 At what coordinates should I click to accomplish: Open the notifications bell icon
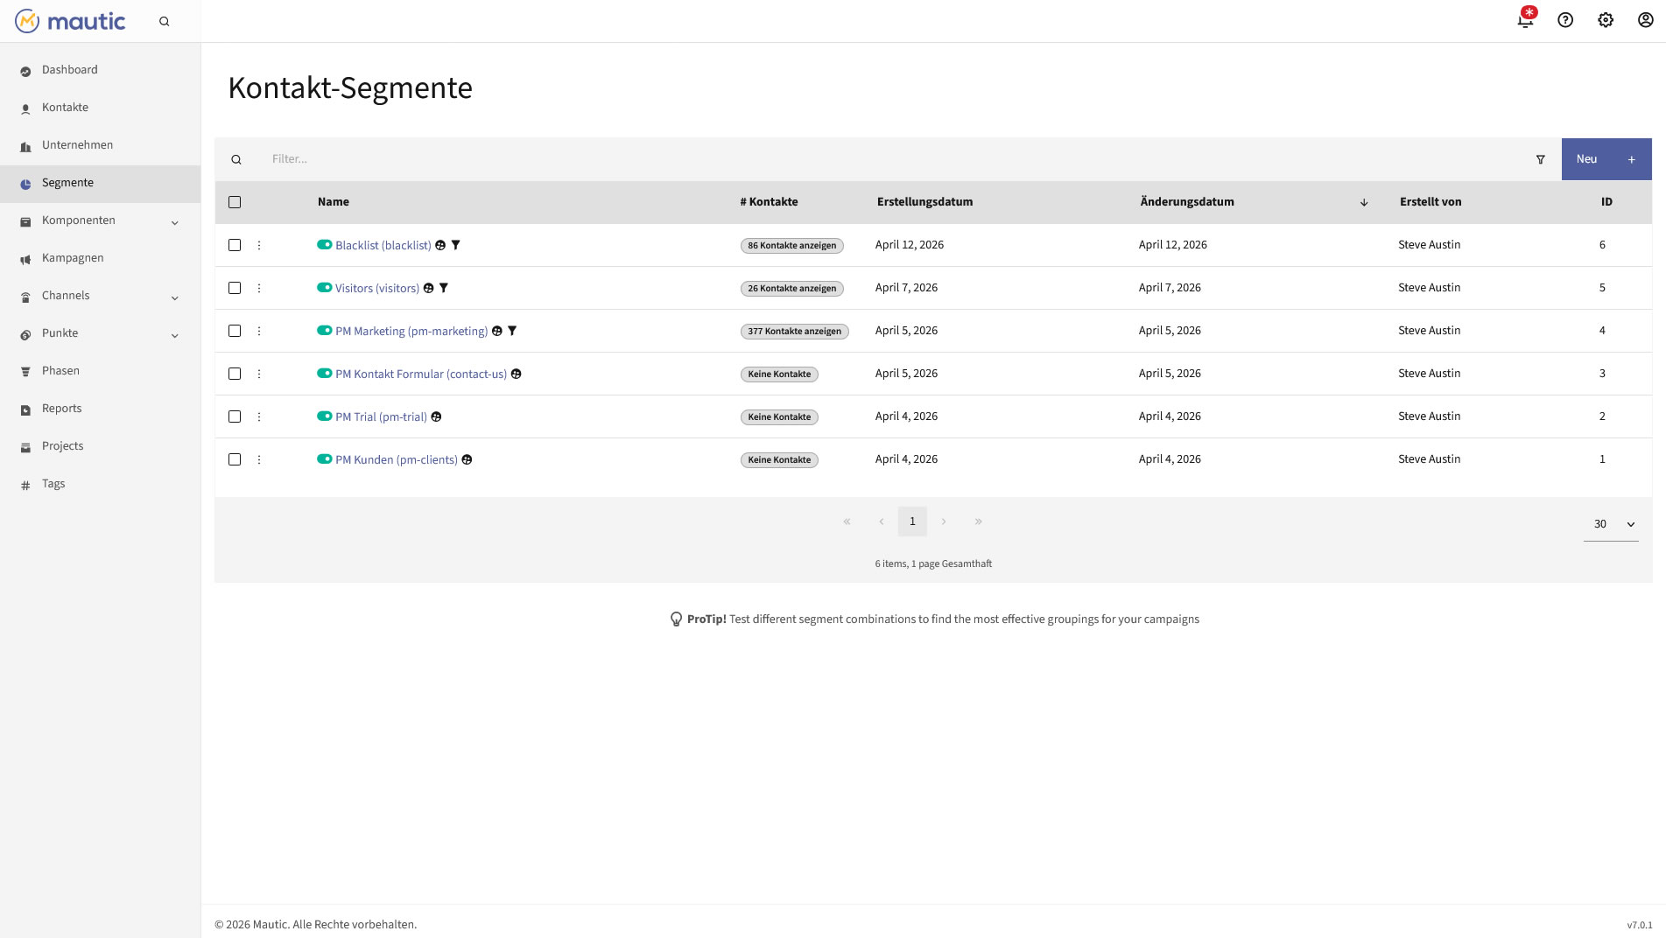[x=1525, y=20]
